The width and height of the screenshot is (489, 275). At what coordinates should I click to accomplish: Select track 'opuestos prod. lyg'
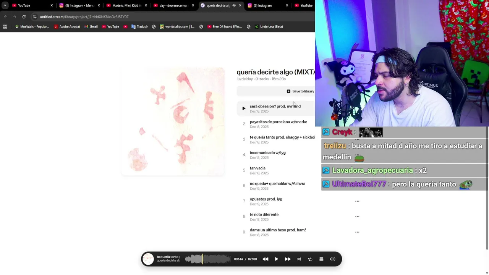266,199
